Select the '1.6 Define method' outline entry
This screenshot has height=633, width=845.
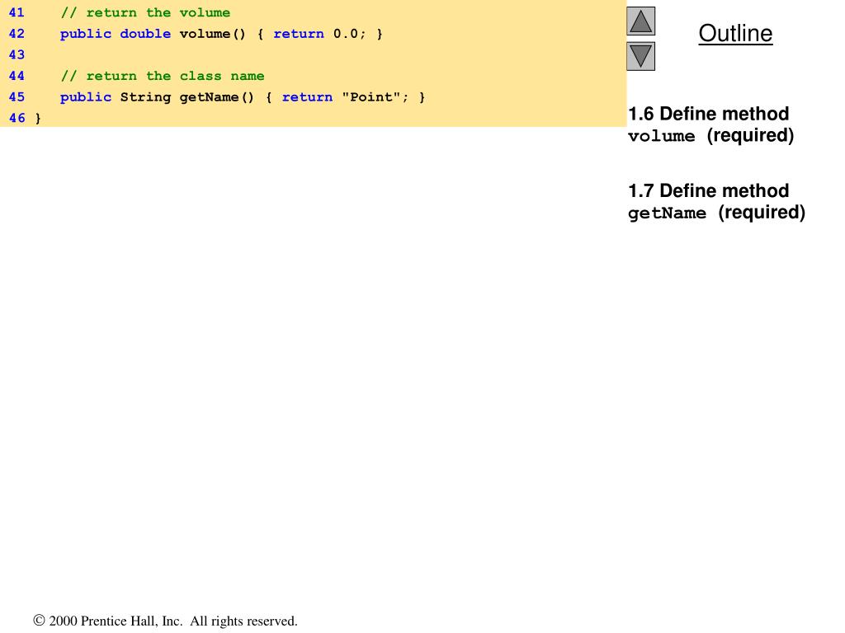click(x=708, y=114)
